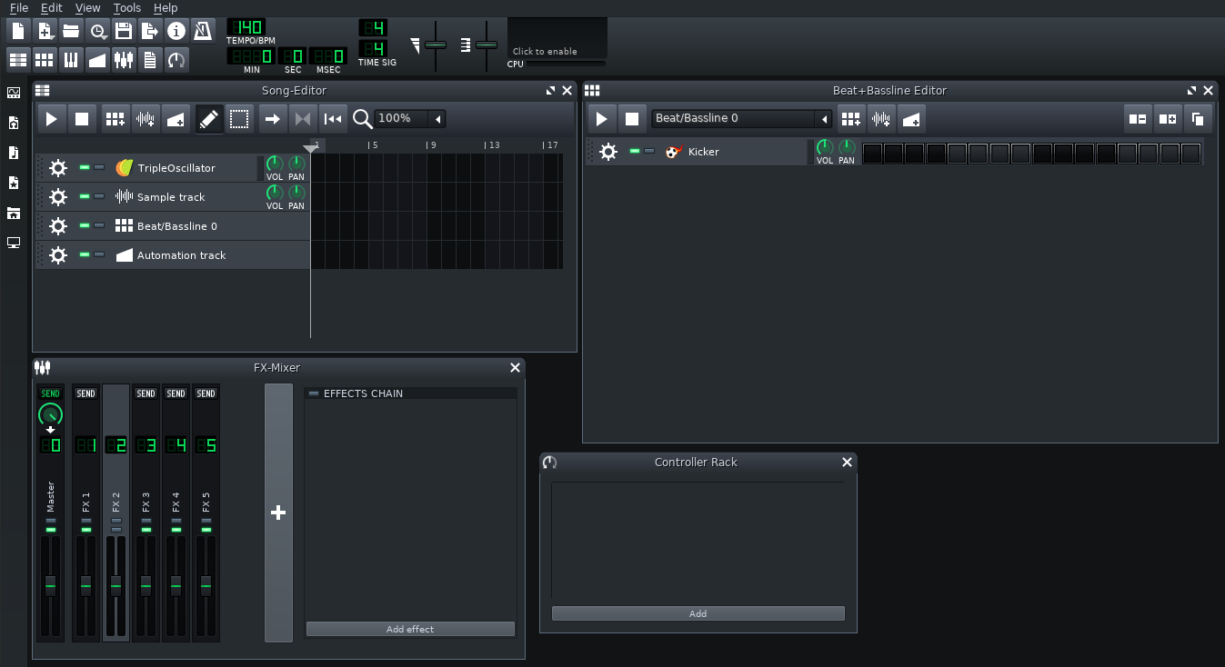Open the My Home sidebar browser
The height and width of the screenshot is (667, 1225).
pos(14,213)
